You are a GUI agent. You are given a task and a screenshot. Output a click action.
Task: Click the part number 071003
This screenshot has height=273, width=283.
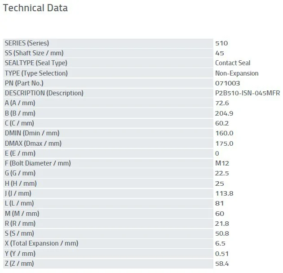click(x=227, y=83)
